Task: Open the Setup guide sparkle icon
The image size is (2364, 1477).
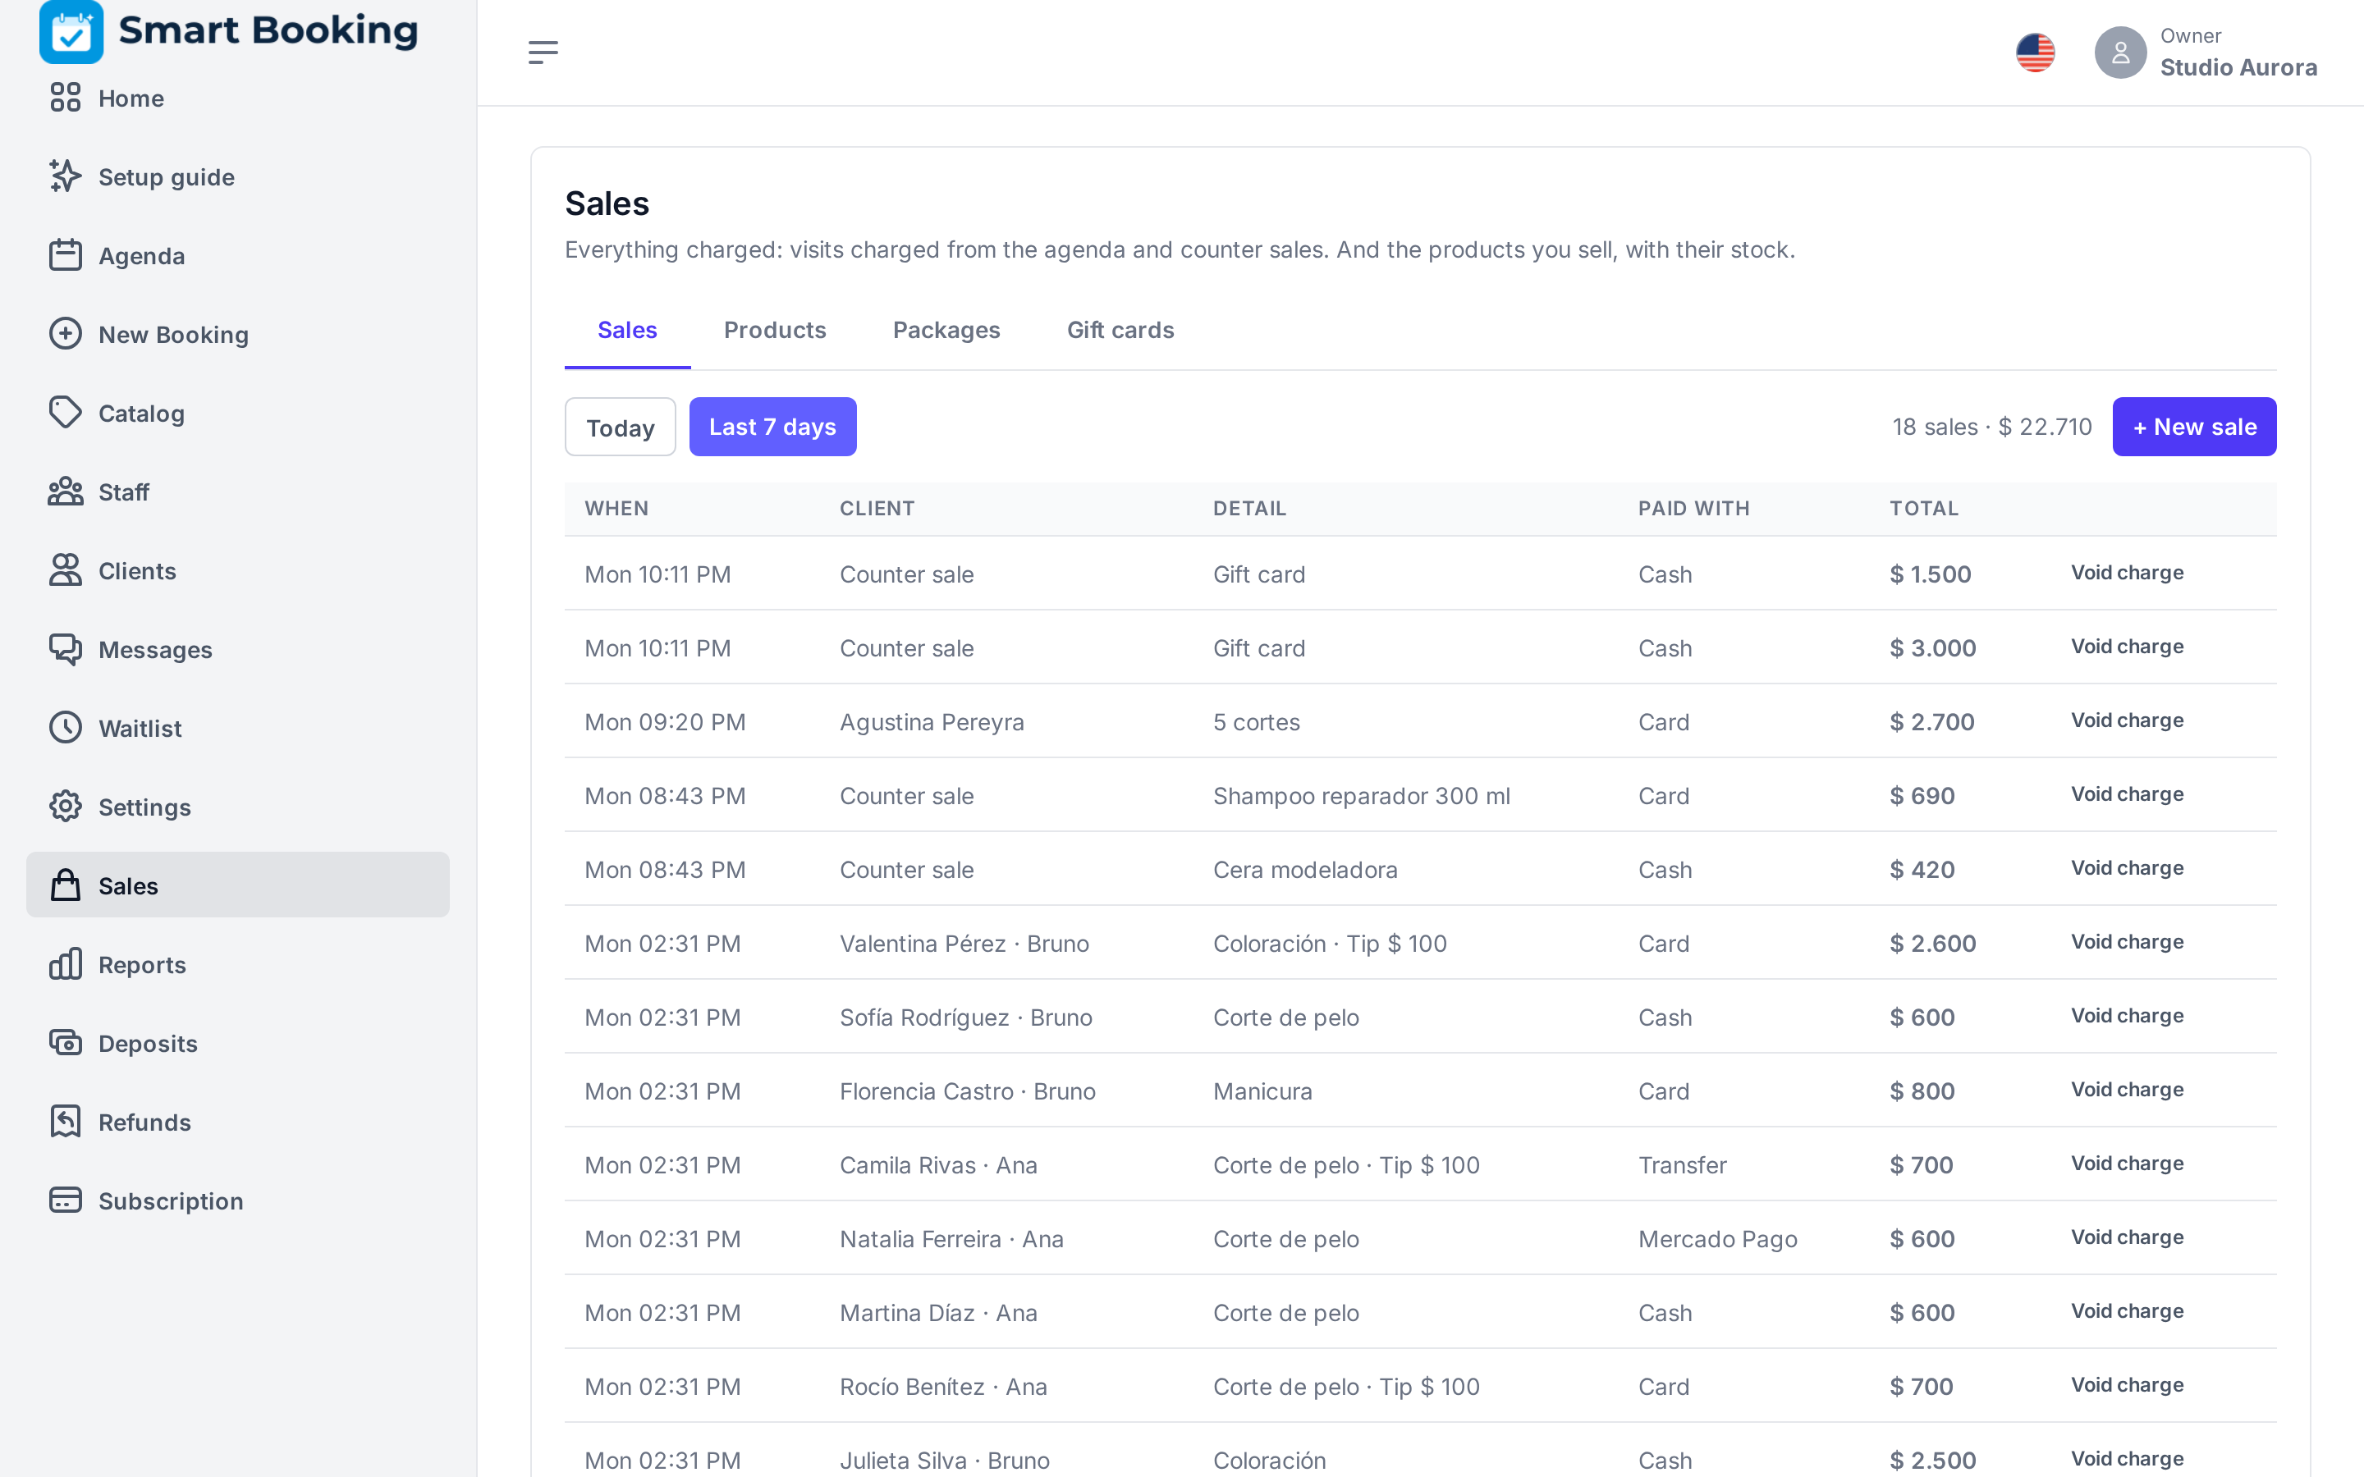Action: [66, 176]
